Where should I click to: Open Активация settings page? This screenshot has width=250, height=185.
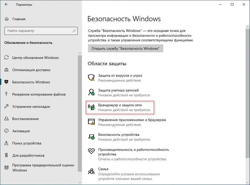[x=21, y=131]
